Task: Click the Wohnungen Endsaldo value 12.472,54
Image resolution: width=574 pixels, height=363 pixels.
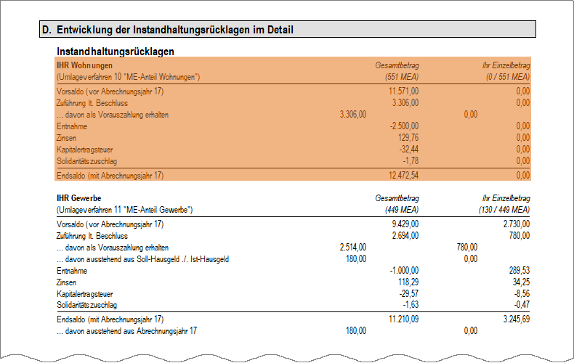Action: pos(403,175)
